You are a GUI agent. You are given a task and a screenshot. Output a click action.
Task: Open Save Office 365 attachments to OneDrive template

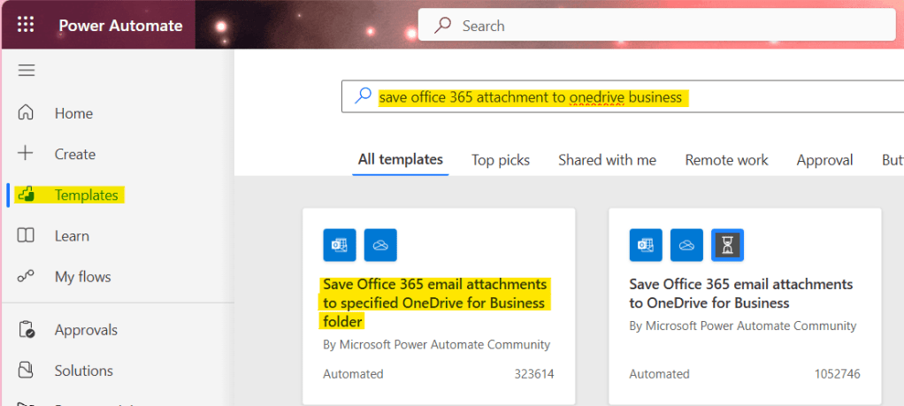[x=740, y=294]
